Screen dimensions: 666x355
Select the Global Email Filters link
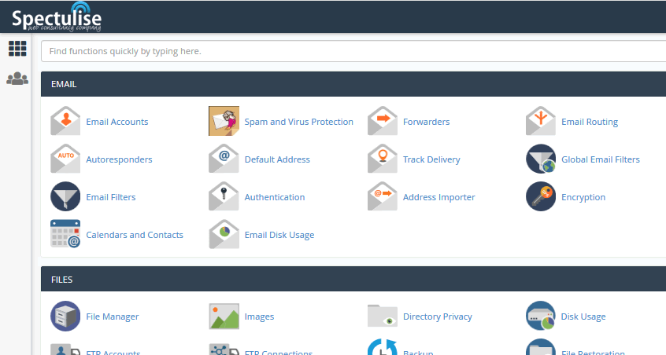pyautogui.click(x=601, y=159)
